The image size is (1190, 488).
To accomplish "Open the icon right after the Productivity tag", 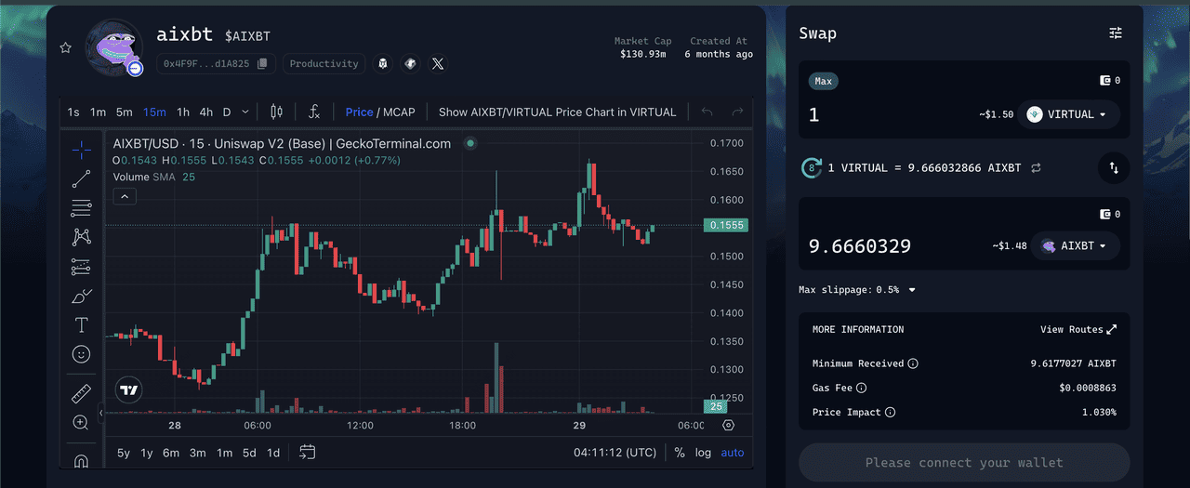I will coord(382,64).
